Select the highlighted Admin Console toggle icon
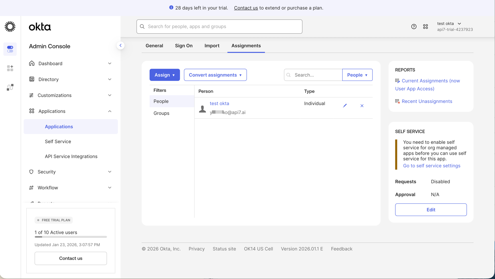Viewport: 495px width, 279px height. point(10,49)
